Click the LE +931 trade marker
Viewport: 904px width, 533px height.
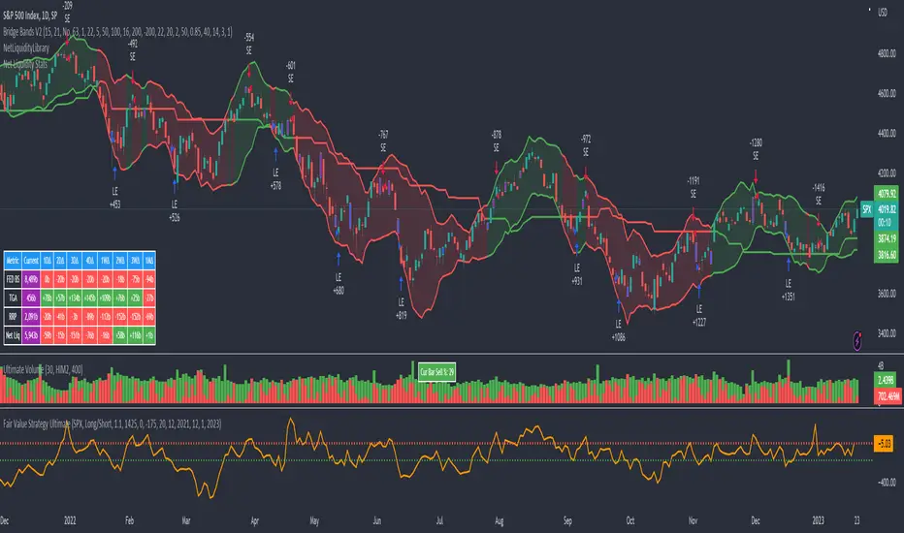[x=576, y=274]
